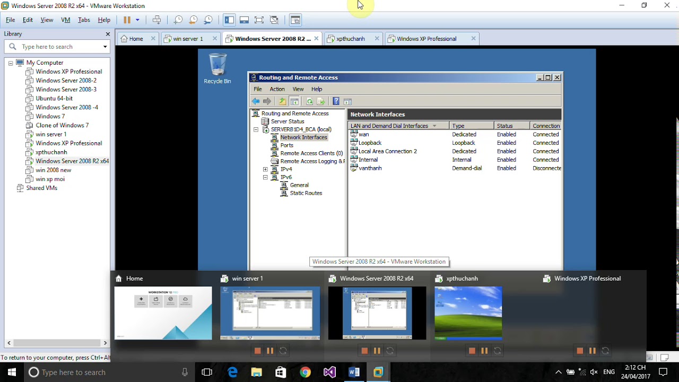Image resolution: width=679 pixels, height=382 pixels.
Task: Pause the xpthuchanh VM in thumbnails
Action: pos(484,351)
